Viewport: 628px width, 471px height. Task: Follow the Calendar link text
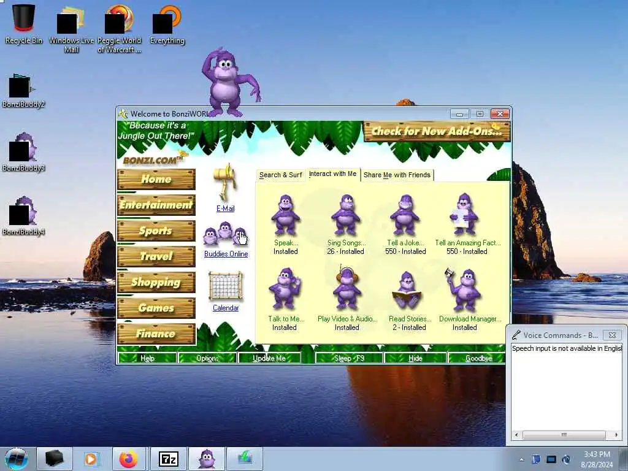tap(226, 308)
